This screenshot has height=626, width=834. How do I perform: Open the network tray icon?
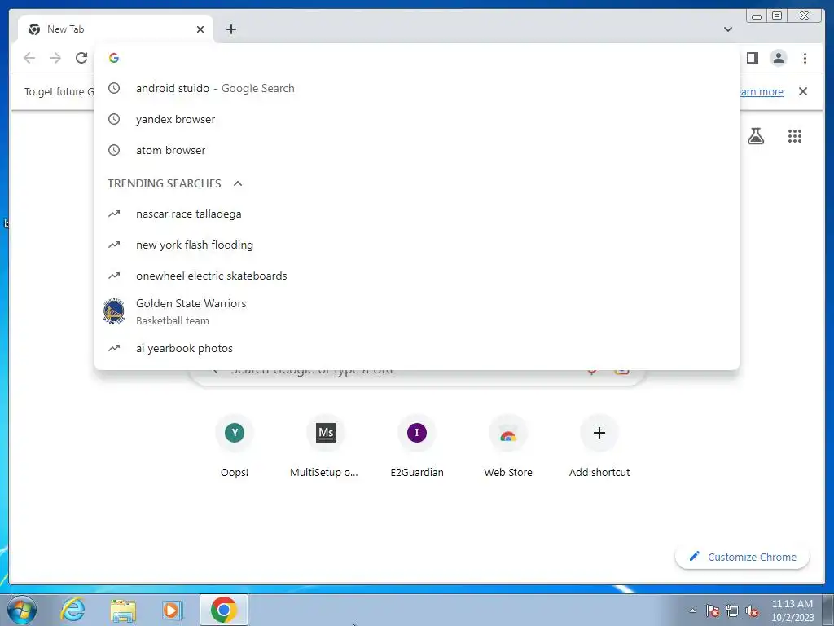click(732, 611)
